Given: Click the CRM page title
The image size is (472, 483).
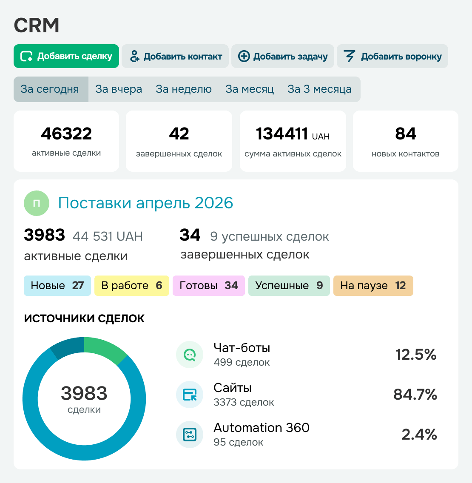Looking at the screenshot, I should tap(36, 25).
